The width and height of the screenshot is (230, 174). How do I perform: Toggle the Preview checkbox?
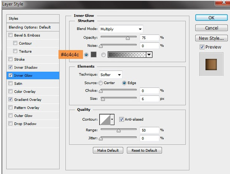[202, 47]
